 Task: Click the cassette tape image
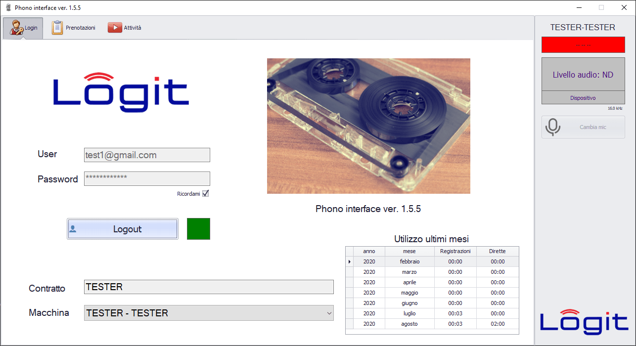pos(368,126)
